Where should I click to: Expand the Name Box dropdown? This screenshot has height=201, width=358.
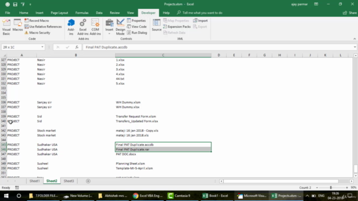pos(43,47)
